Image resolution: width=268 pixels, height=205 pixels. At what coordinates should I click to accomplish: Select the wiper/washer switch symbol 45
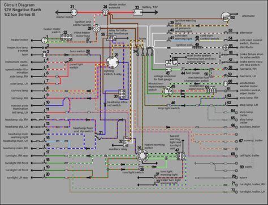168,91
